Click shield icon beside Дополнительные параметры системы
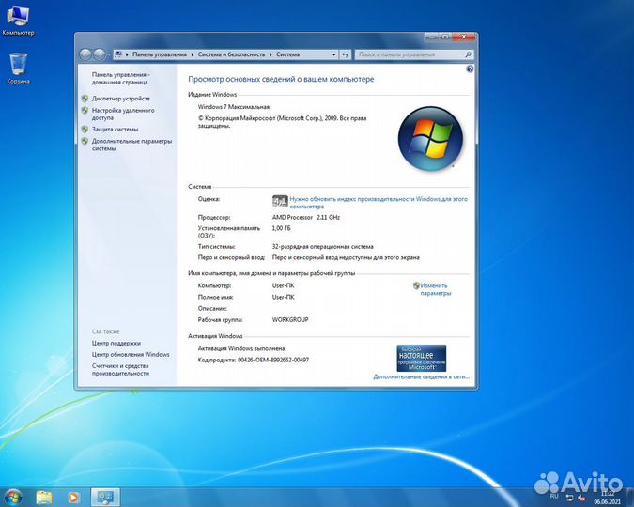The height and width of the screenshot is (507, 634). click(x=85, y=141)
